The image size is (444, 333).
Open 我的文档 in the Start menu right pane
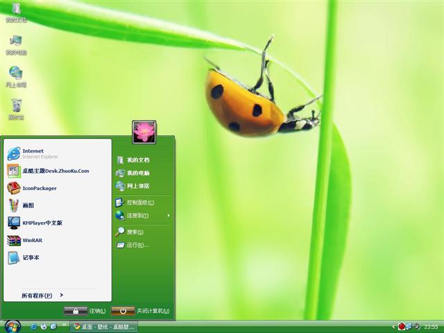click(137, 160)
